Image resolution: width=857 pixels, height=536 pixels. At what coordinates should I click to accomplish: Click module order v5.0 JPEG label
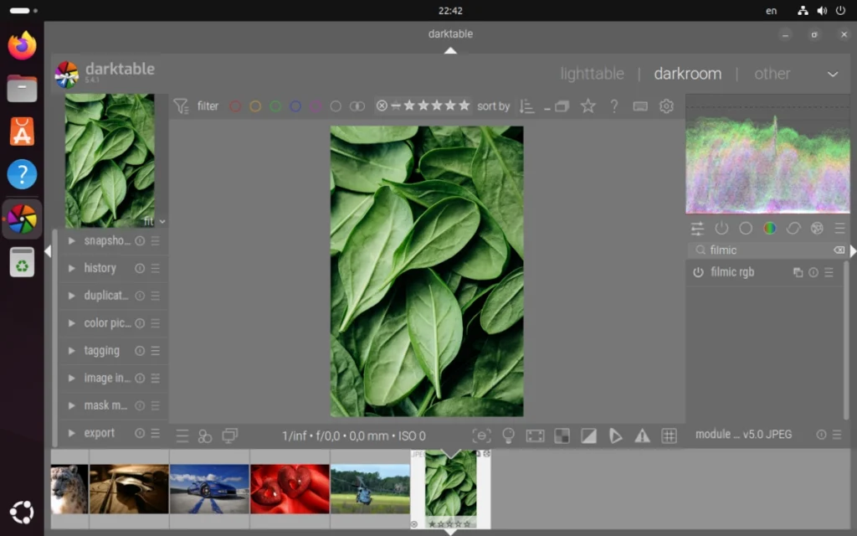(x=743, y=435)
